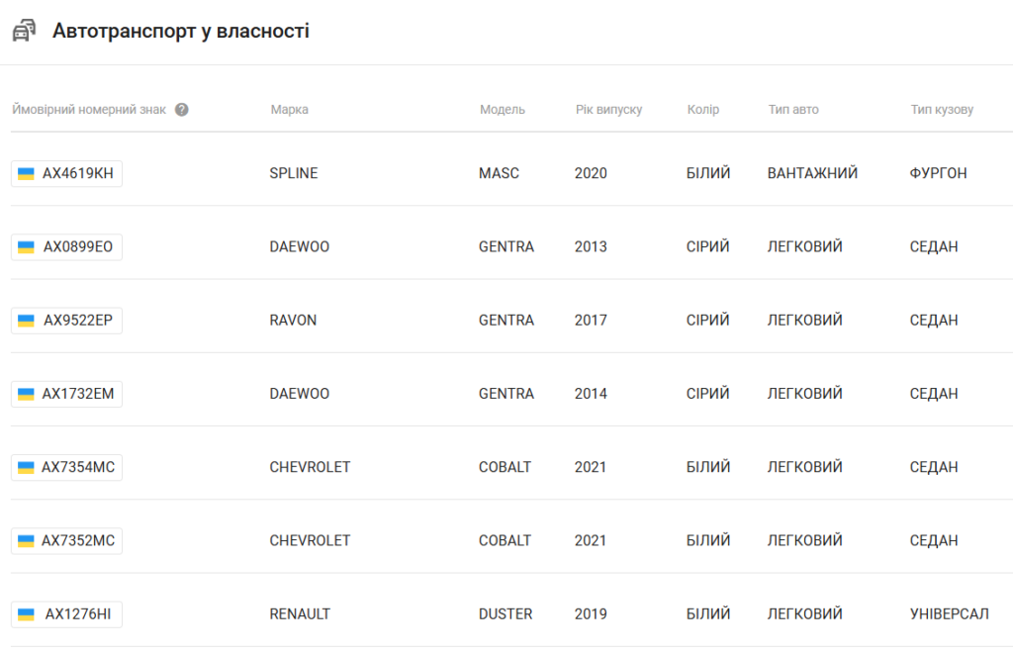Open license plate AX7352MC
Screen dimensions: 1013x654
(x=66, y=540)
